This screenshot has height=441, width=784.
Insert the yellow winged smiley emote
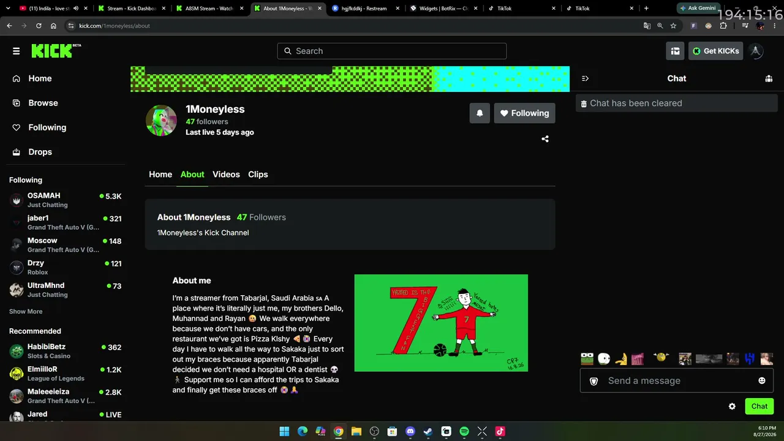[661, 358]
